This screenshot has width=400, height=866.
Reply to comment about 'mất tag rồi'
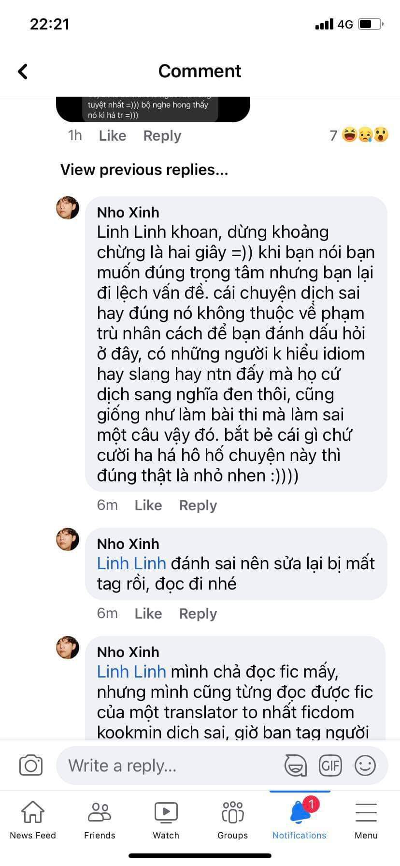198,614
